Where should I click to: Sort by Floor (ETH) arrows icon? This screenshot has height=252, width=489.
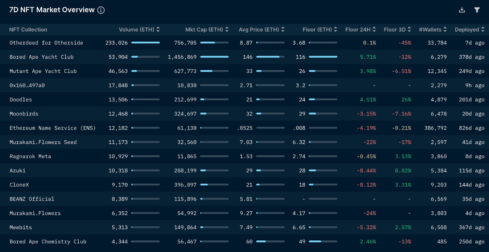pyautogui.click(x=335, y=30)
